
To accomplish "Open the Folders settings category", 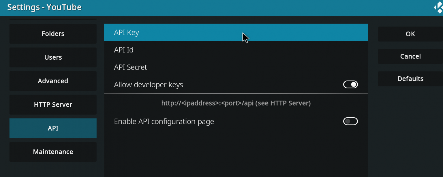I will 53,33.
